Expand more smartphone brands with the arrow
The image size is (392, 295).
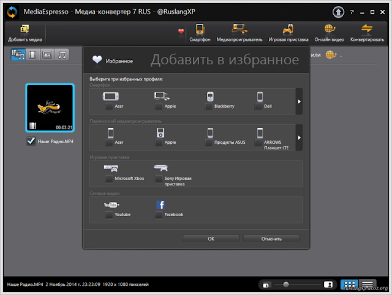(299, 102)
